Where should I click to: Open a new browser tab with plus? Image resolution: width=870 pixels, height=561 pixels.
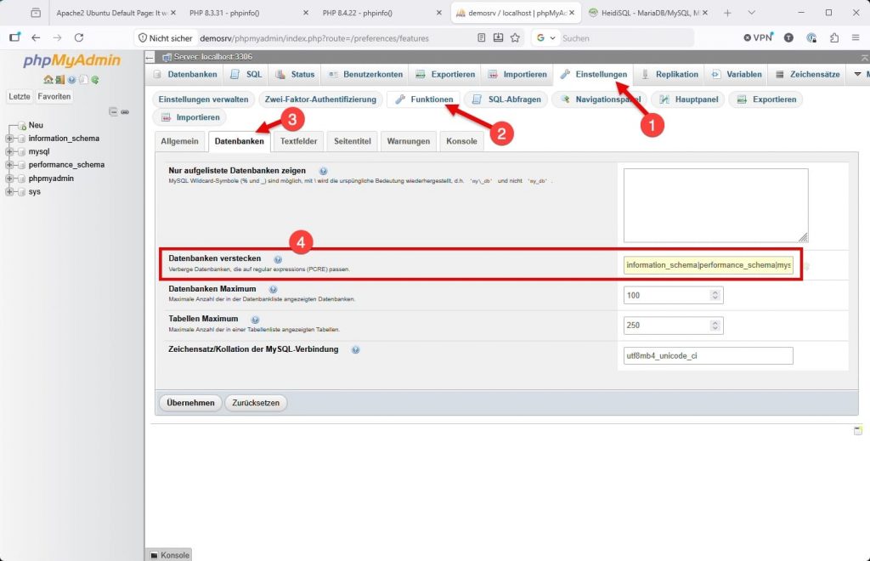point(727,13)
